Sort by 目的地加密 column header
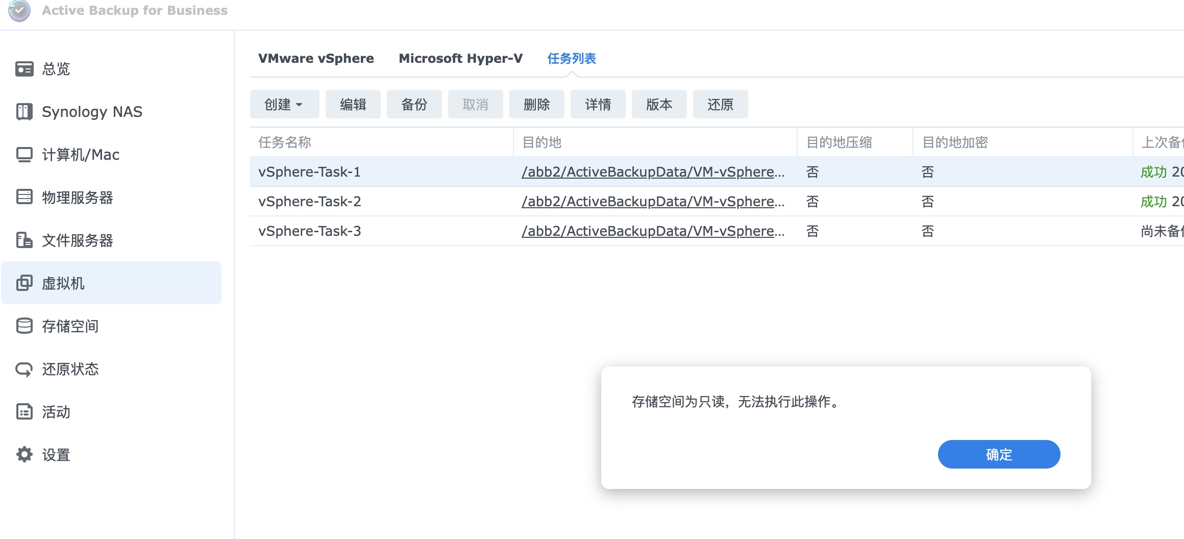The image size is (1184, 539). [x=1023, y=142]
